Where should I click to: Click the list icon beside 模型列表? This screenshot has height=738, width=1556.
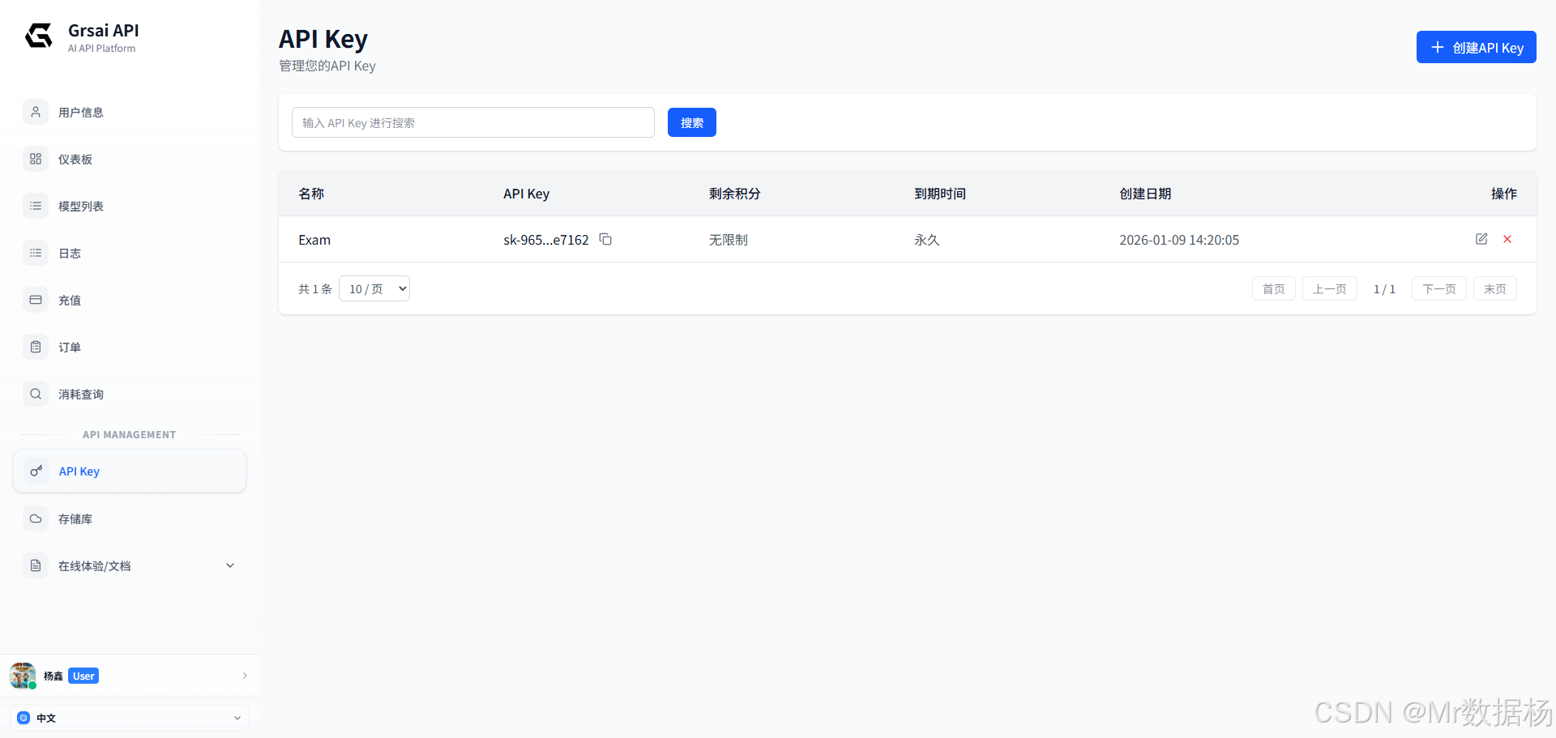click(x=36, y=206)
